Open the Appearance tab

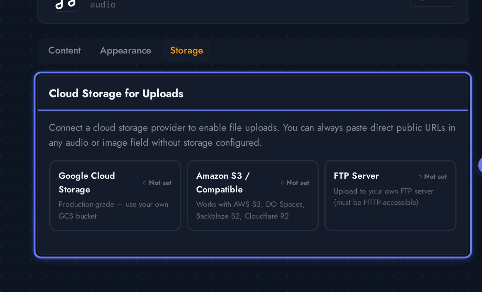[x=125, y=51]
